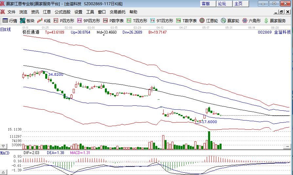Minimize the inner chart window
This screenshot has height=175, width=293.
pos(276,12)
